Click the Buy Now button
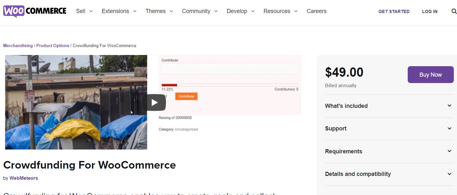The height and width of the screenshot is (195, 457). [431, 75]
